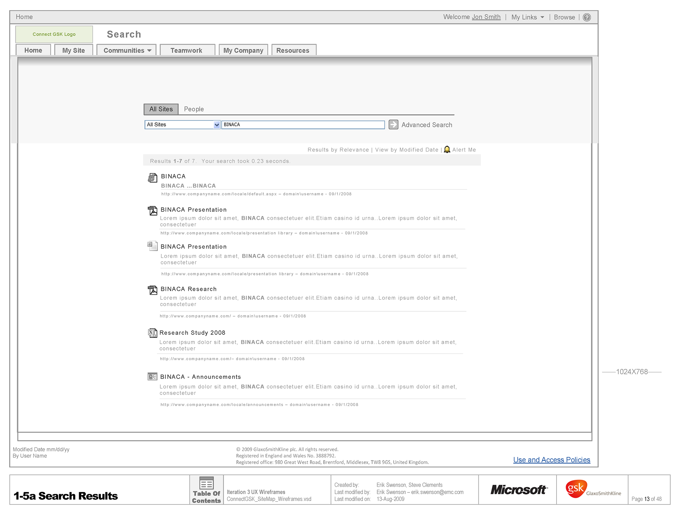Click the search go arrow button
675x509 pixels.
click(x=393, y=125)
